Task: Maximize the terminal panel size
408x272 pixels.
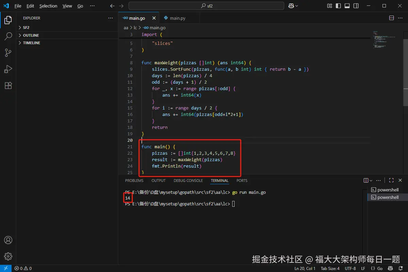Action: point(391,180)
